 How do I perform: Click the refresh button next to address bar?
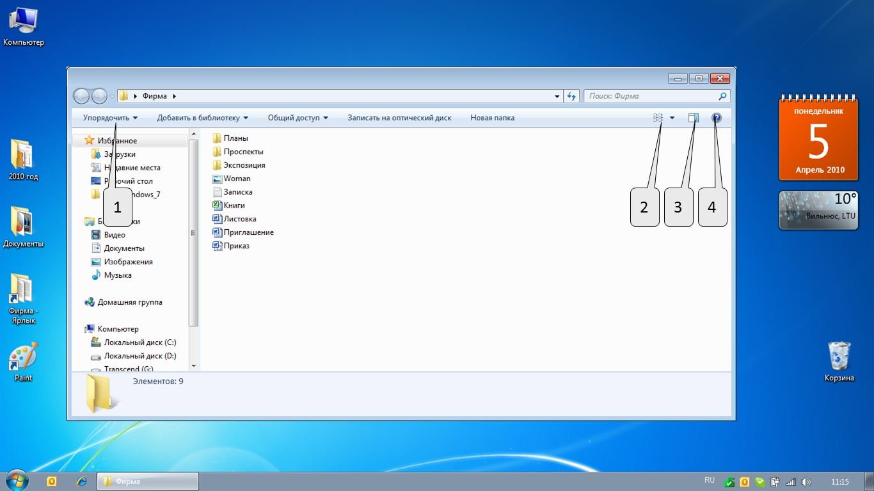coord(572,96)
